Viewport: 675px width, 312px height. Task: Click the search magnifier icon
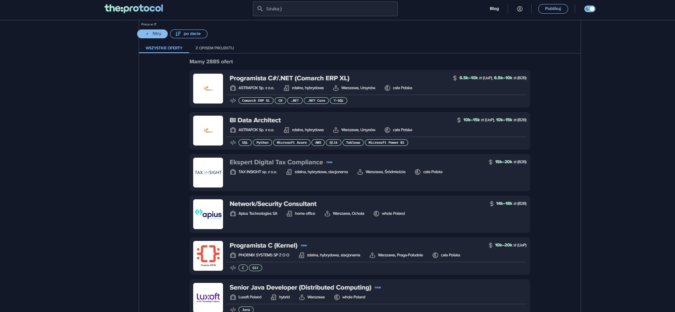(260, 9)
